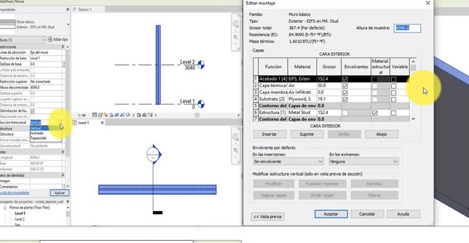Toggle Shadows in view control bar
469x243 pixels.
tap(112, 115)
